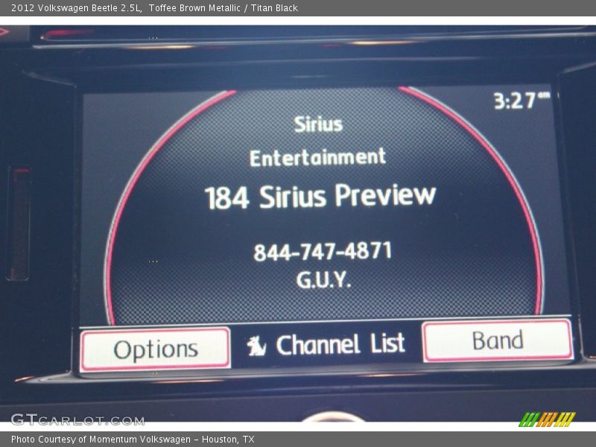The width and height of the screenshot is (596, 447).
Task: Tap the Options button
Action: point(155,349)
